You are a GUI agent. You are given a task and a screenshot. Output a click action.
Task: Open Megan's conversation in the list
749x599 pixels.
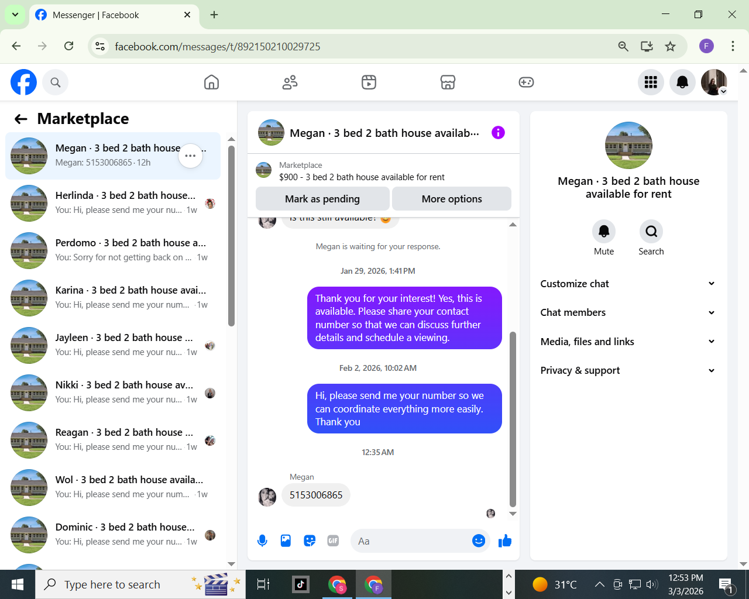[113, 156]
